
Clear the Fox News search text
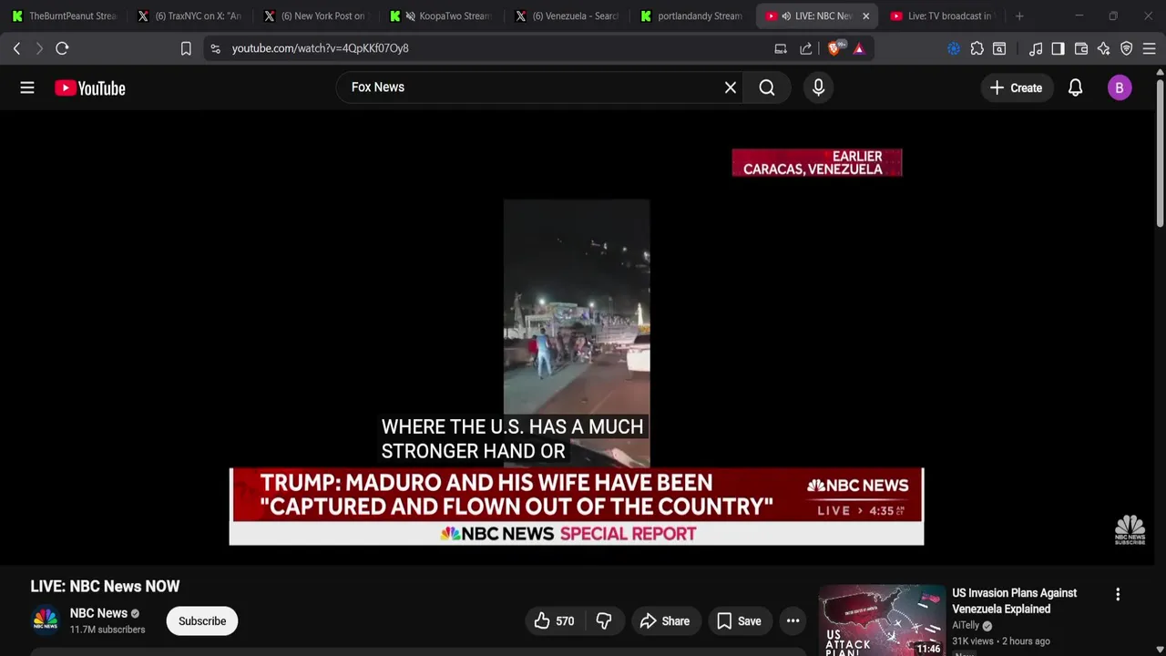tap(730, 87)
